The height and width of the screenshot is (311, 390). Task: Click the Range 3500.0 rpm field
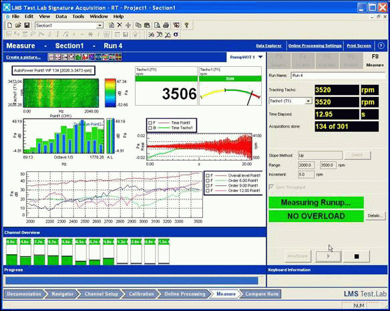coord(328,165)
